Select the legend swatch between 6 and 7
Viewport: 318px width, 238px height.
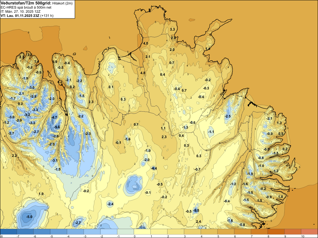(x=243, y=232)
